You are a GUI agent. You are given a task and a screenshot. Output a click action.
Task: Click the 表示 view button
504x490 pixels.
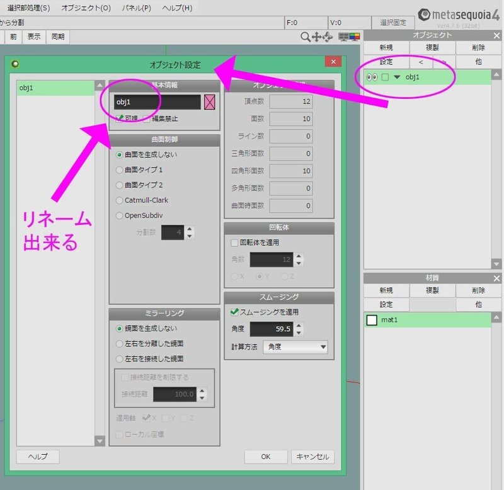click(x=34, y=37)
